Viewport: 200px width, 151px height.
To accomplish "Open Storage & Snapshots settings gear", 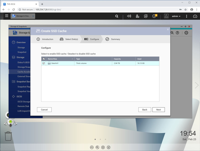I will [186, 33].
